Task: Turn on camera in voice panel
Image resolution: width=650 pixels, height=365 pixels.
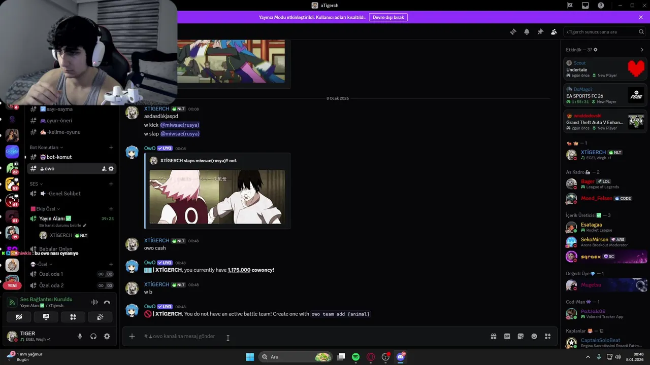Action: [19, 317]
